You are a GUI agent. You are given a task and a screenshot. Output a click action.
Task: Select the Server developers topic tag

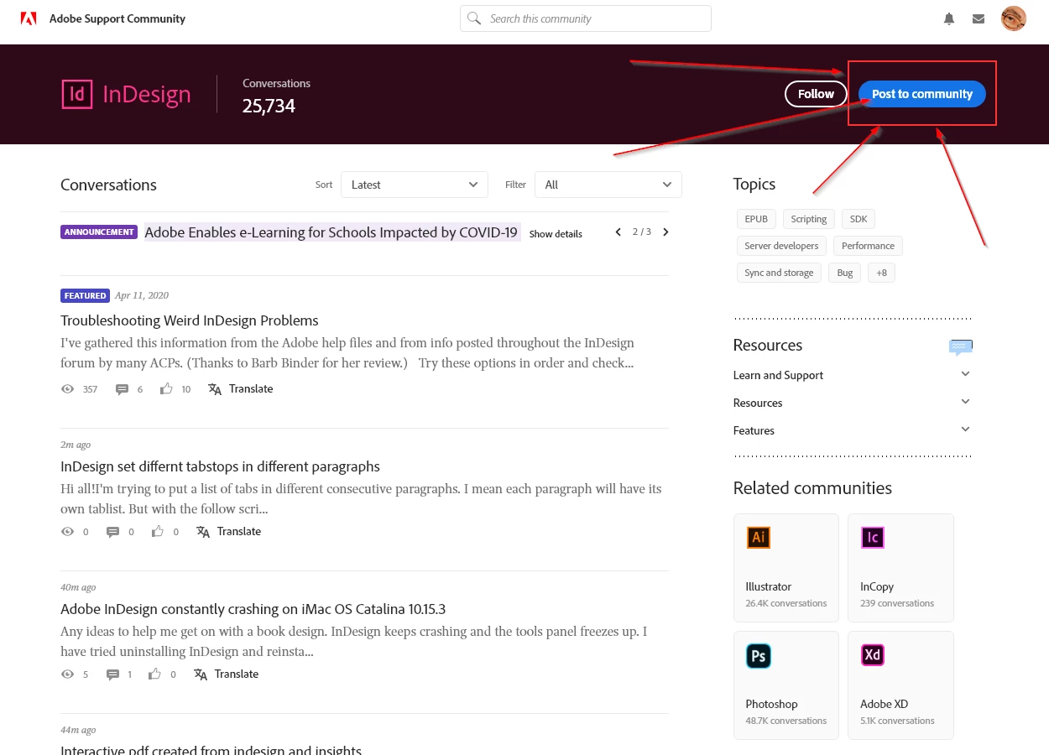pos(781,246)
